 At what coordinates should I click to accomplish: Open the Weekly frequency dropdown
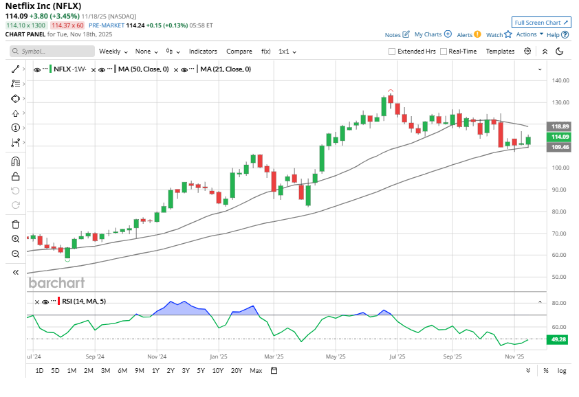[x=113, y=52]
